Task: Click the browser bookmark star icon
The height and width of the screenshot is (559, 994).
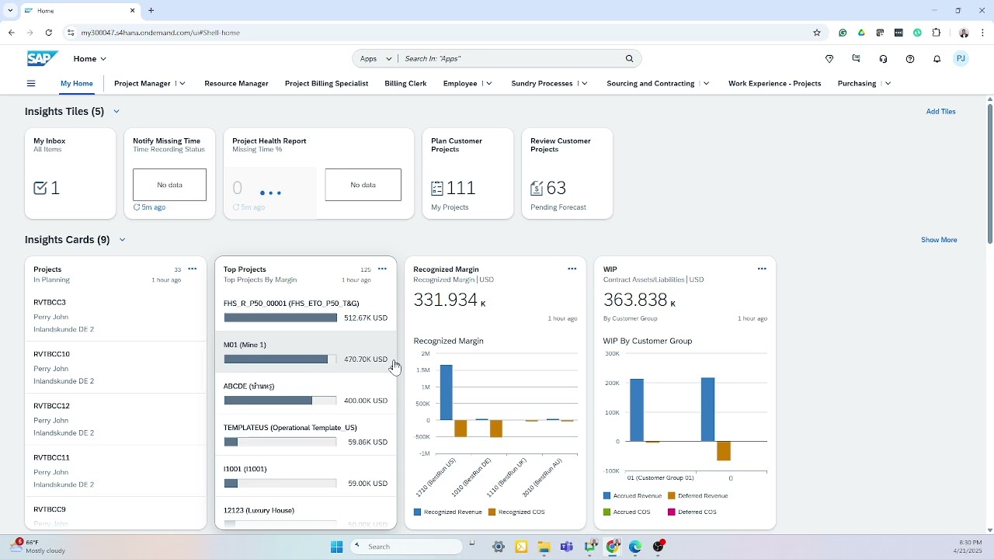Action: pos(817,33)
